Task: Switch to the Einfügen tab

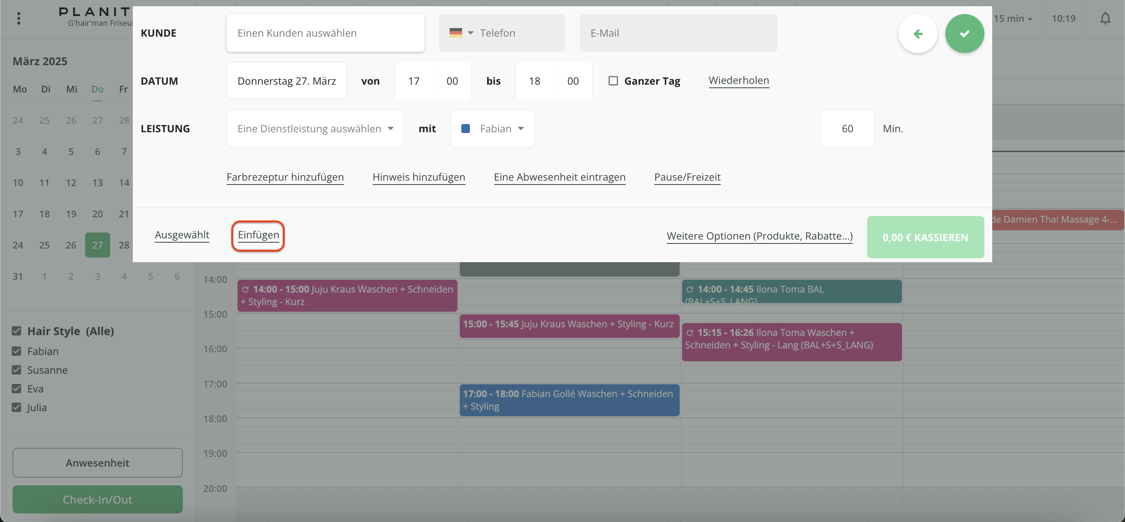Action: pyautogui.click(x=258, y=234)
